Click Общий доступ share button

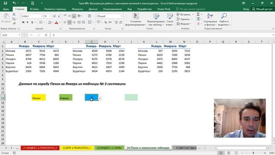(263, 9)
